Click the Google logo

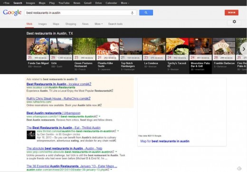tap(12, 12)
